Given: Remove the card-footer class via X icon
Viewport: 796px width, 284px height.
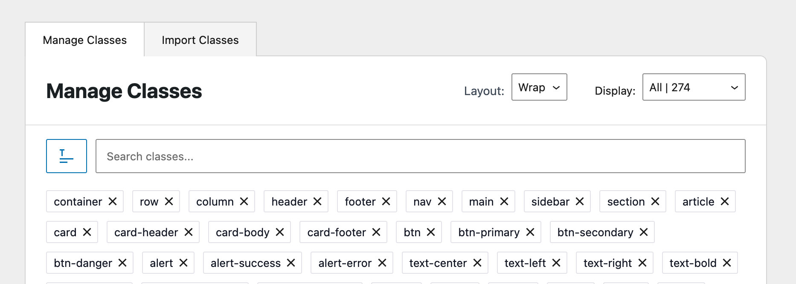Looking at the screenshot, I should [x=376, y=232].
